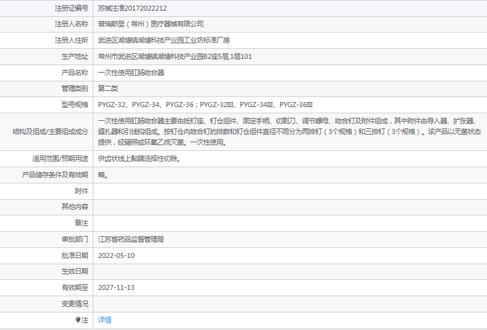Viewport: 487px width, 330px height.
Task: Click the 结构及组成/主要组成成分 label
Action: (50, 131)
